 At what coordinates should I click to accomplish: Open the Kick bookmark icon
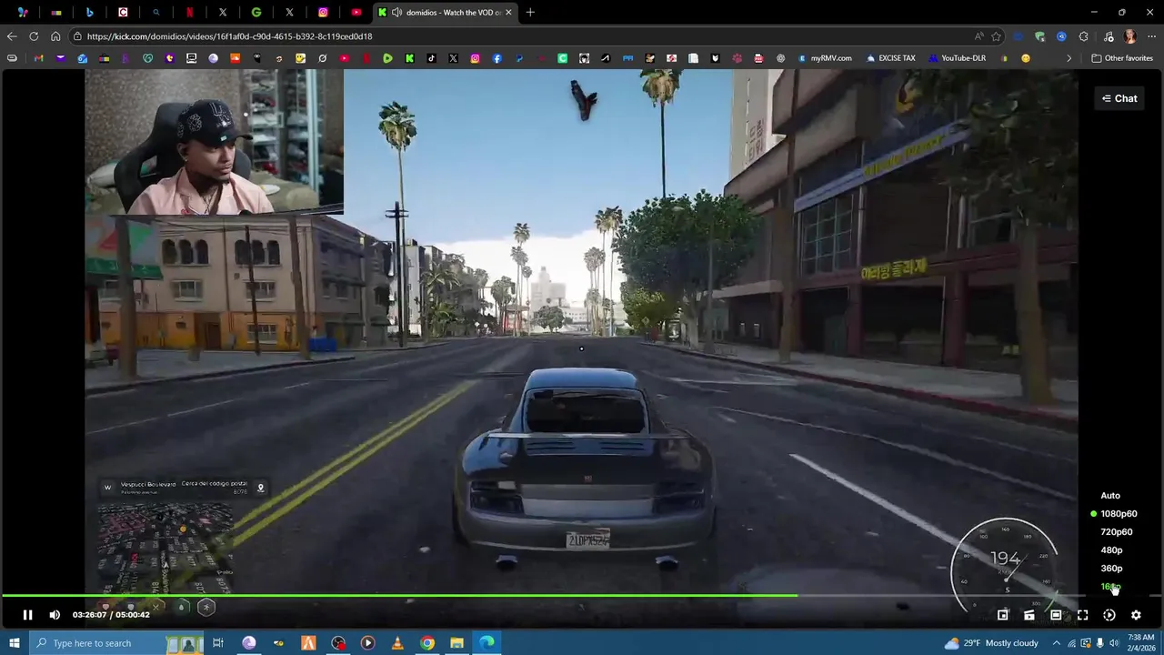coord(409,58)
